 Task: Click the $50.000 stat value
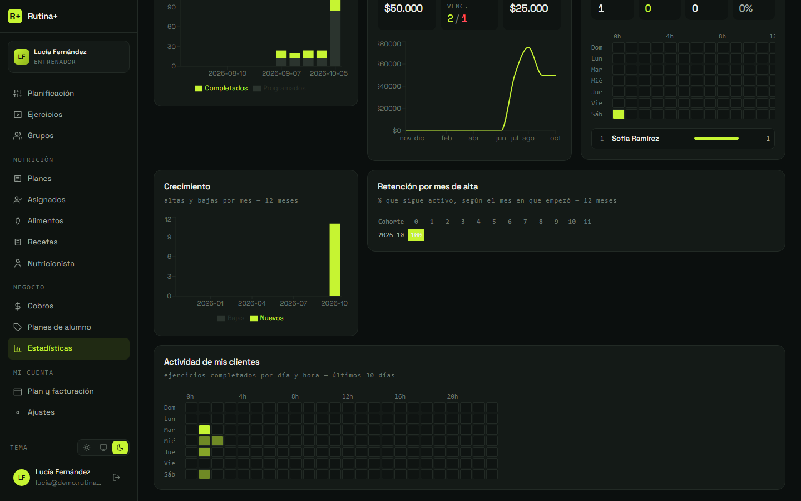pos(403,8)
